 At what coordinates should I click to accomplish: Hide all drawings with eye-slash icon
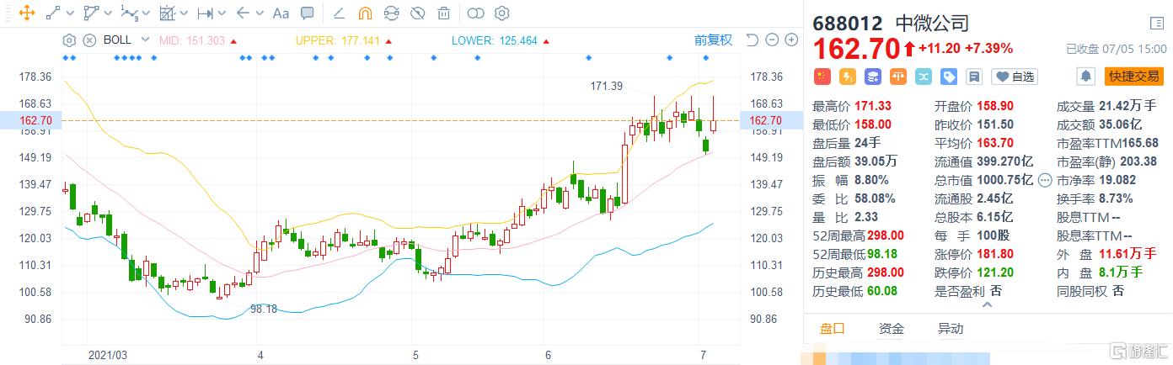(x=417, y=13)
